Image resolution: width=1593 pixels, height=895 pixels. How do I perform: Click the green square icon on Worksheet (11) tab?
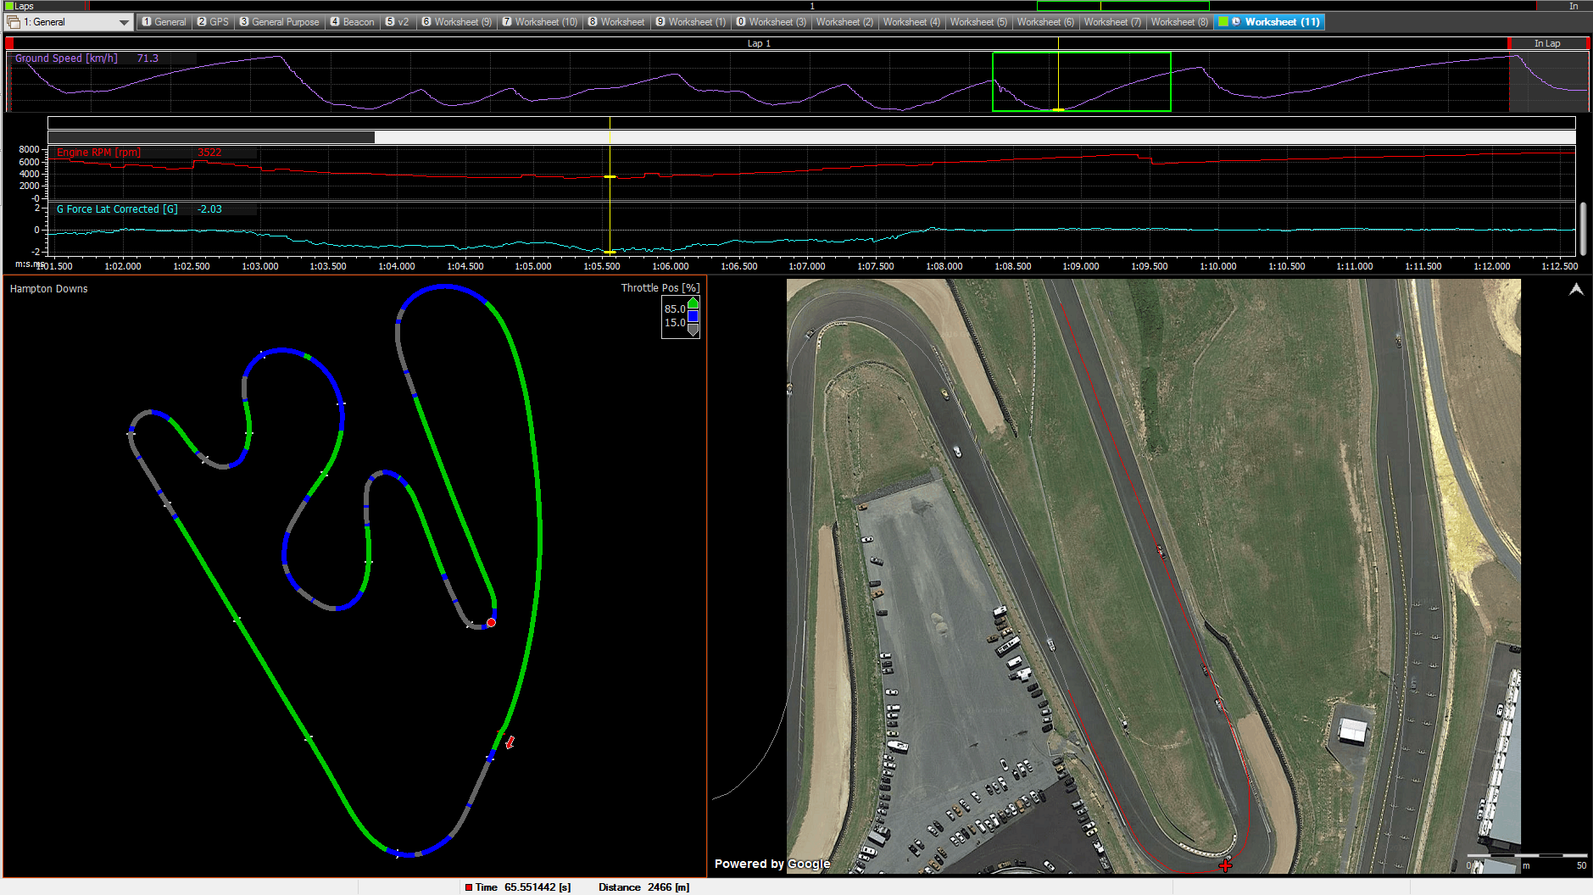pos(1223,22)
